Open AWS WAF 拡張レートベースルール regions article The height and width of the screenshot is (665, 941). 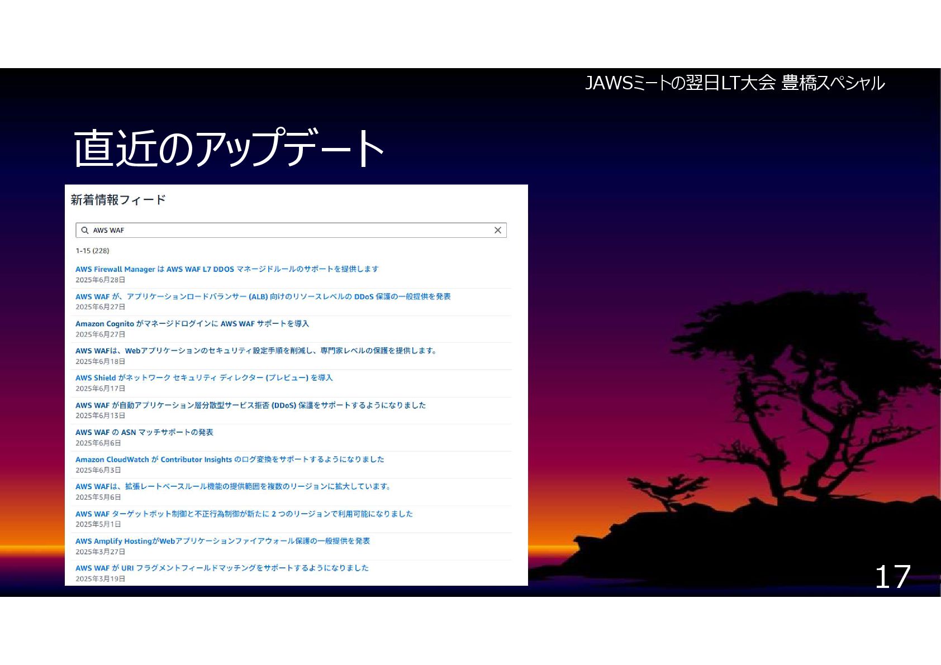tap(234, 486)
